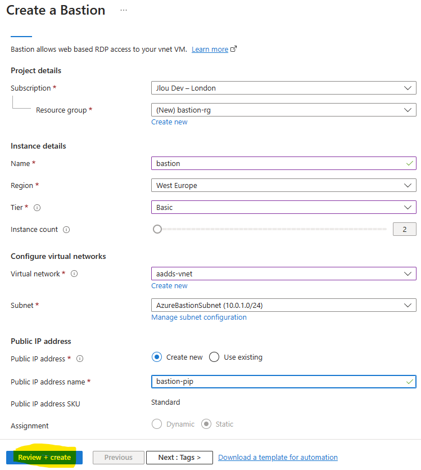This screenshot has width=421, height=470.
Task: Select the Dynamic assignment radio button
Action: click(x=157, y=424)
